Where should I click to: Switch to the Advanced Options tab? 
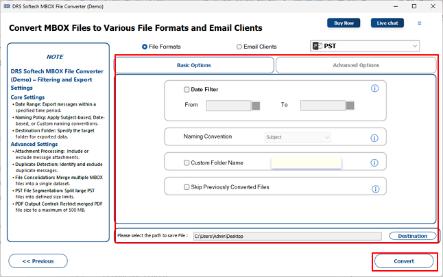click(x=356, y=65)
